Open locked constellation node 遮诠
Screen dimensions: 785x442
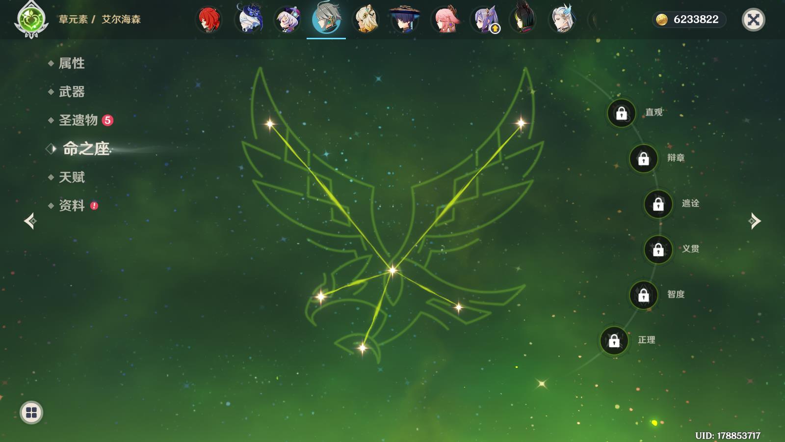658,204
